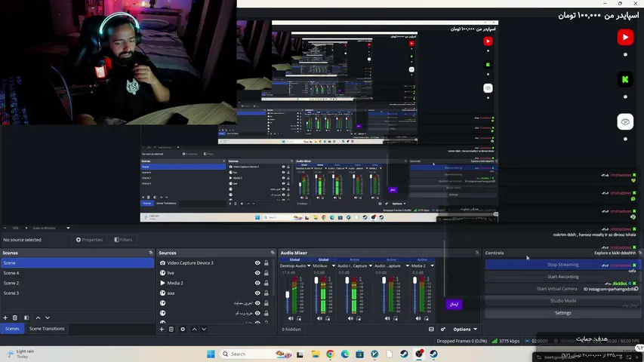
Task: Open scene filters icon in Scenes toolbar
Action: point(26,318)
